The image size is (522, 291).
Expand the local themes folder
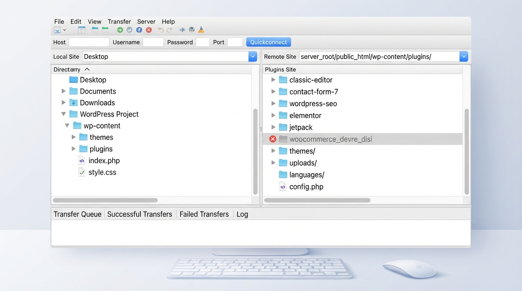(74, 137)
